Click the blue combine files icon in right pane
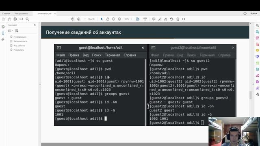 click(257, 57)
